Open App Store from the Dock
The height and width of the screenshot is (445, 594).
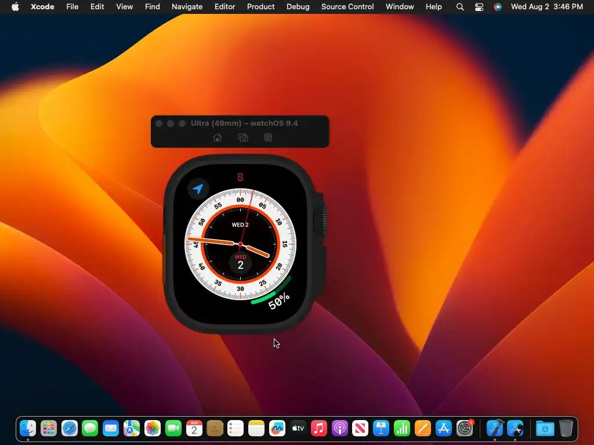444,428
